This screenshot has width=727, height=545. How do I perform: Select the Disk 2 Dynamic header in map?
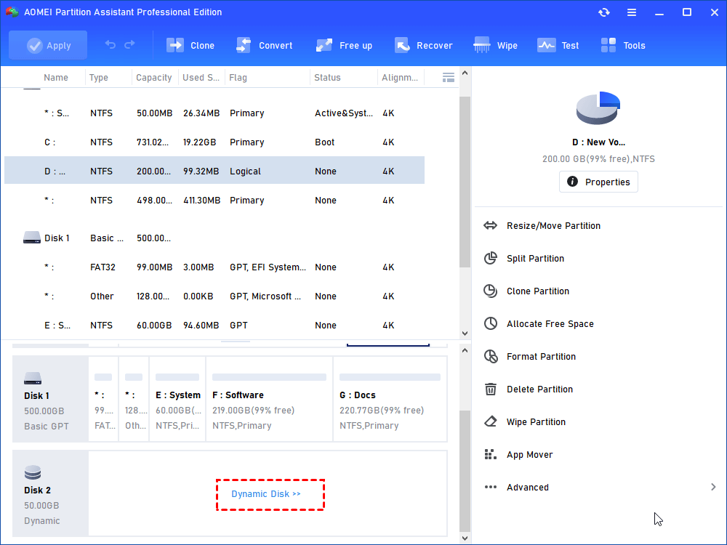click(51, 493)
